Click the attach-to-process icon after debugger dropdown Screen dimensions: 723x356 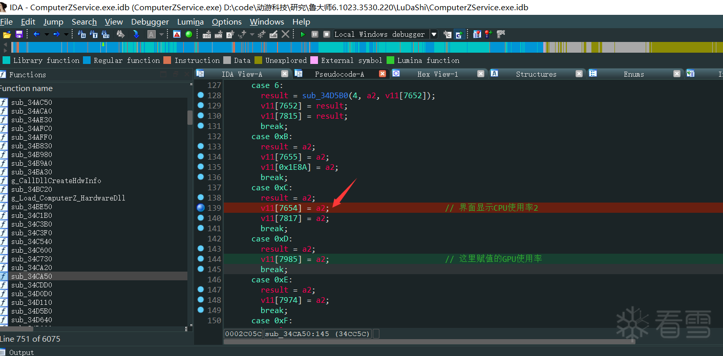(448, 34)
